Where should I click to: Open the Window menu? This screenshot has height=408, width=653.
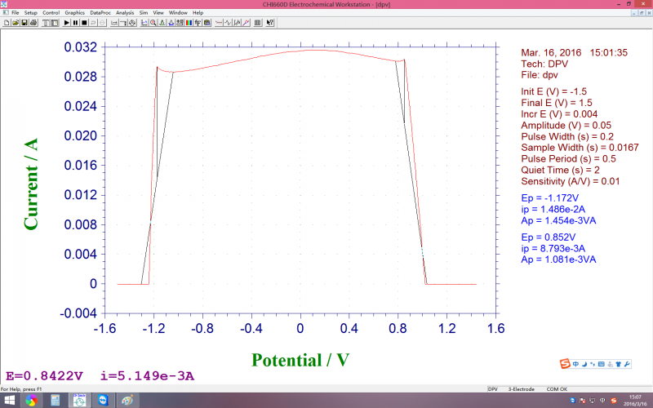click(178, 12)
